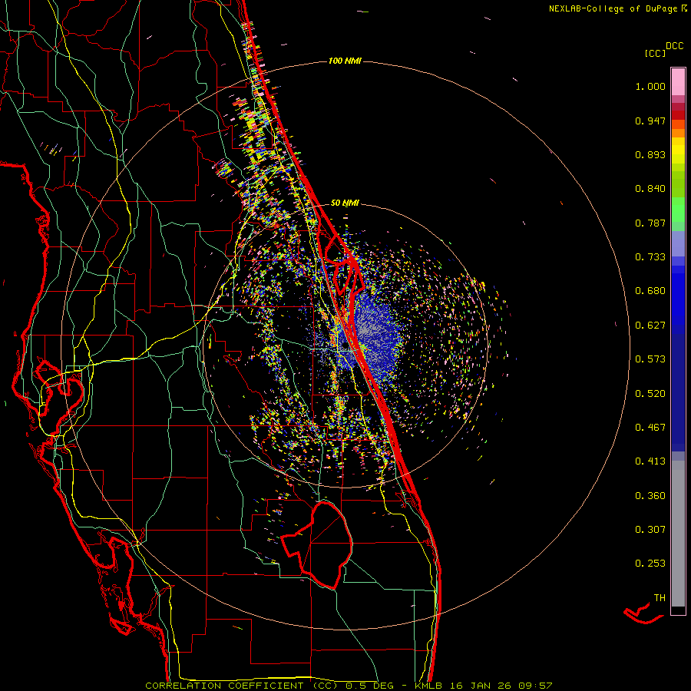Click the 0.413 scale value label

(650, 461)
